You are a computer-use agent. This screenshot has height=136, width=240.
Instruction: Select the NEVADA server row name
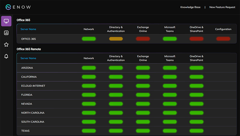(27, 104)
